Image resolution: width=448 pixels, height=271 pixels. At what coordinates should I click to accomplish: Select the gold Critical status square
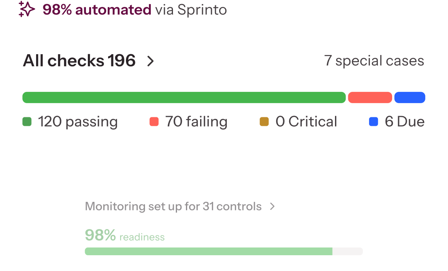coord(264,121)
